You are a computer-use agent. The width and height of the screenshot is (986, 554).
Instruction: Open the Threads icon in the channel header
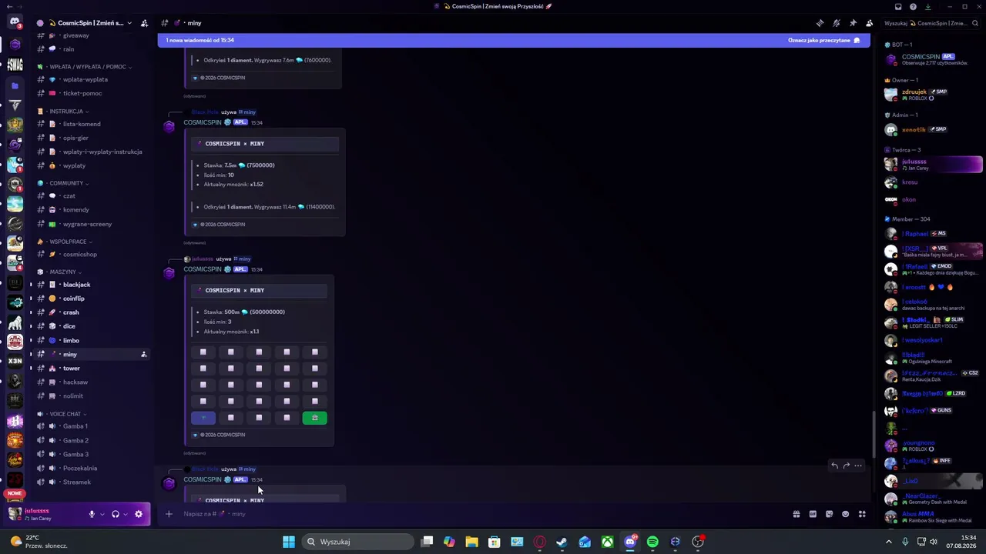coord(820,23)
